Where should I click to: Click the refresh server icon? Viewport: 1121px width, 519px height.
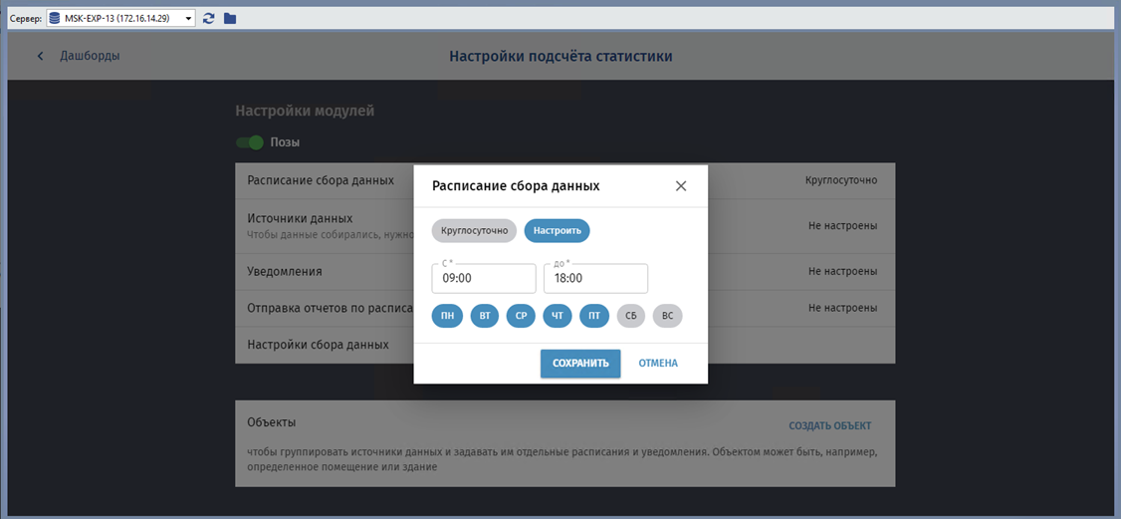click(209, 18)
